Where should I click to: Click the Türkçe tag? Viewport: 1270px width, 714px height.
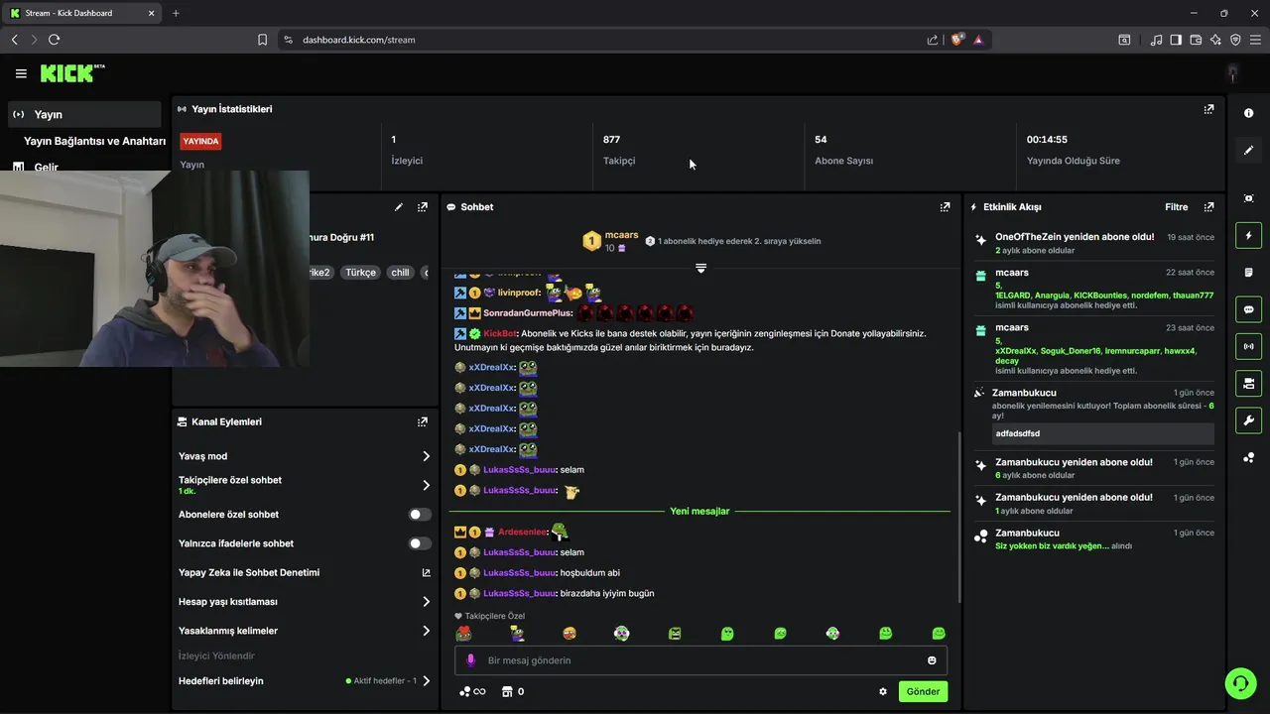pyautogui.click(x=361, y=272)
